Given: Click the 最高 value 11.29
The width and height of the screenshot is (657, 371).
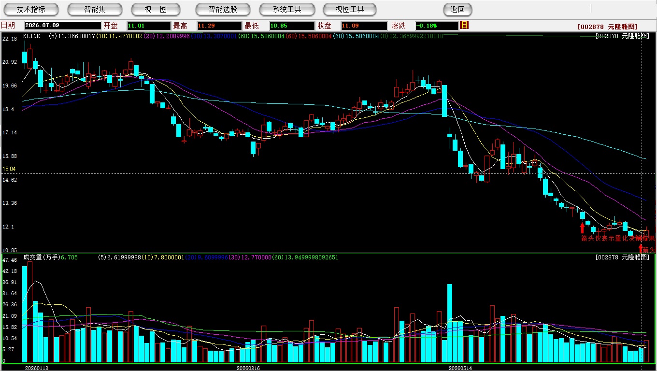Looking at the screenshot, I should [x=218, y=26].
